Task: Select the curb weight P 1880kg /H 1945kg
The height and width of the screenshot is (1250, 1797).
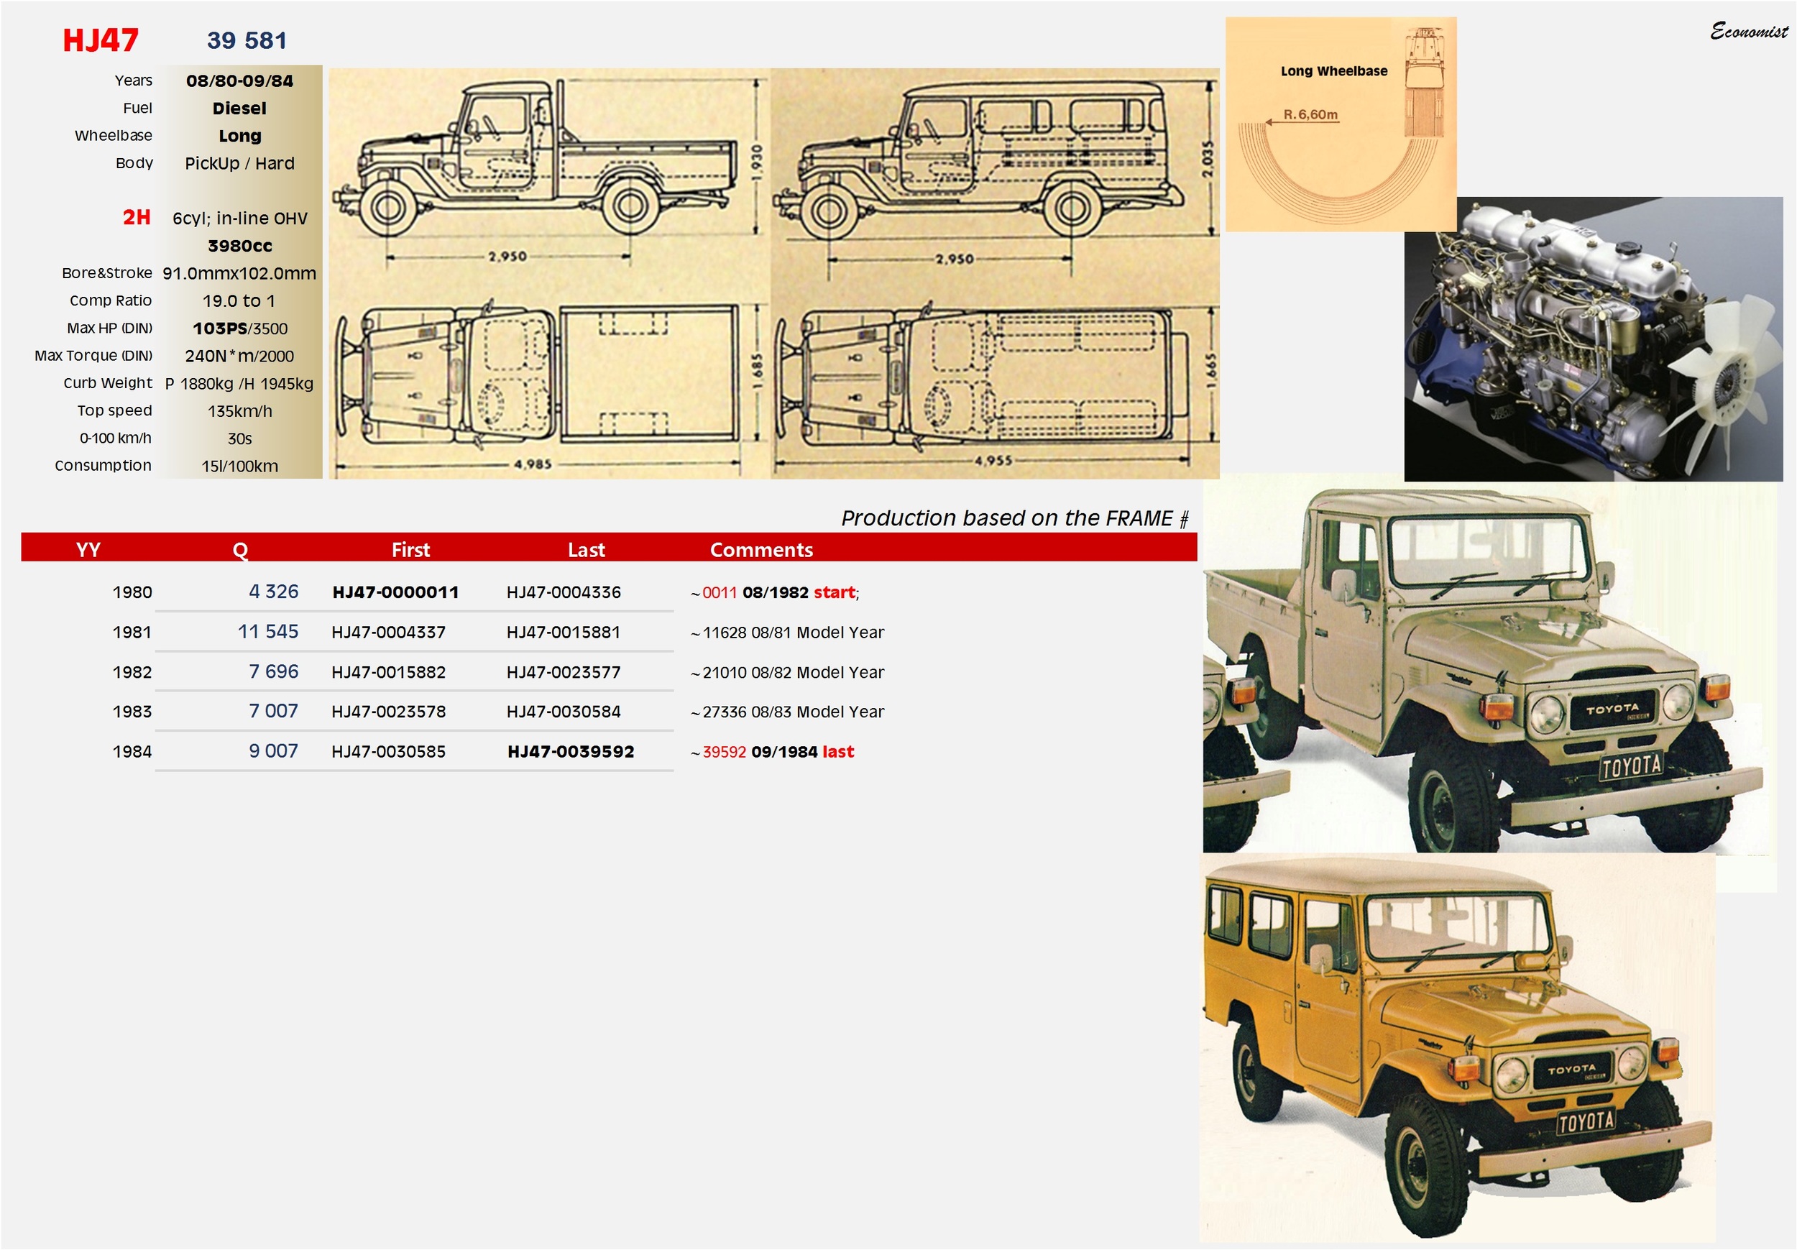Action: 239,384
